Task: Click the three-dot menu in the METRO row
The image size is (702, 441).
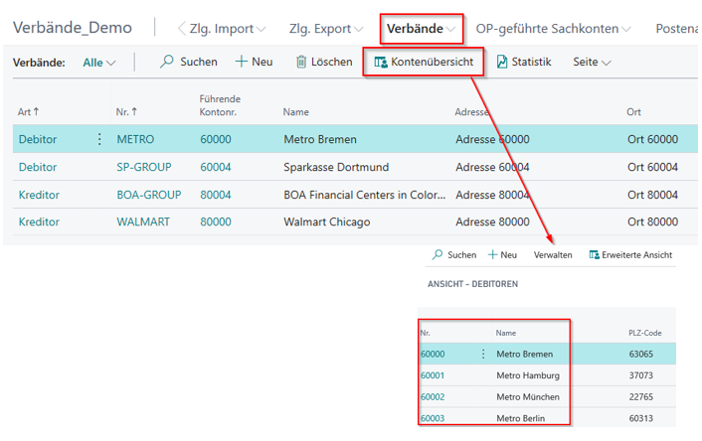Action: [99, 139]
